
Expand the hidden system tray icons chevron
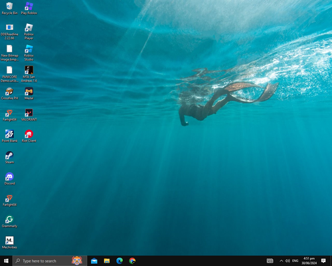[281, 261]
